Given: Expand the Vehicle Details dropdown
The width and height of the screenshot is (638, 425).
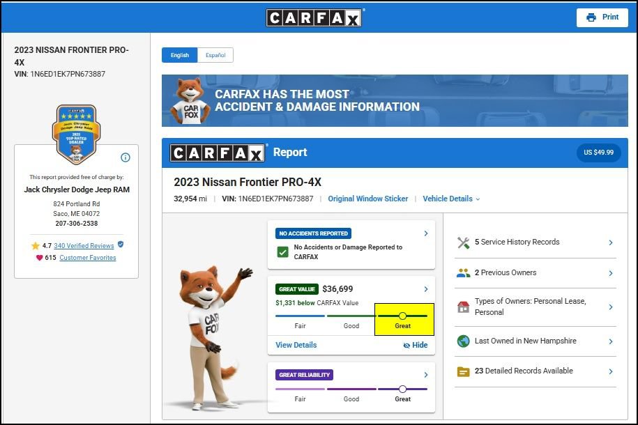Looking at the screenshot, I should [451, 199].
